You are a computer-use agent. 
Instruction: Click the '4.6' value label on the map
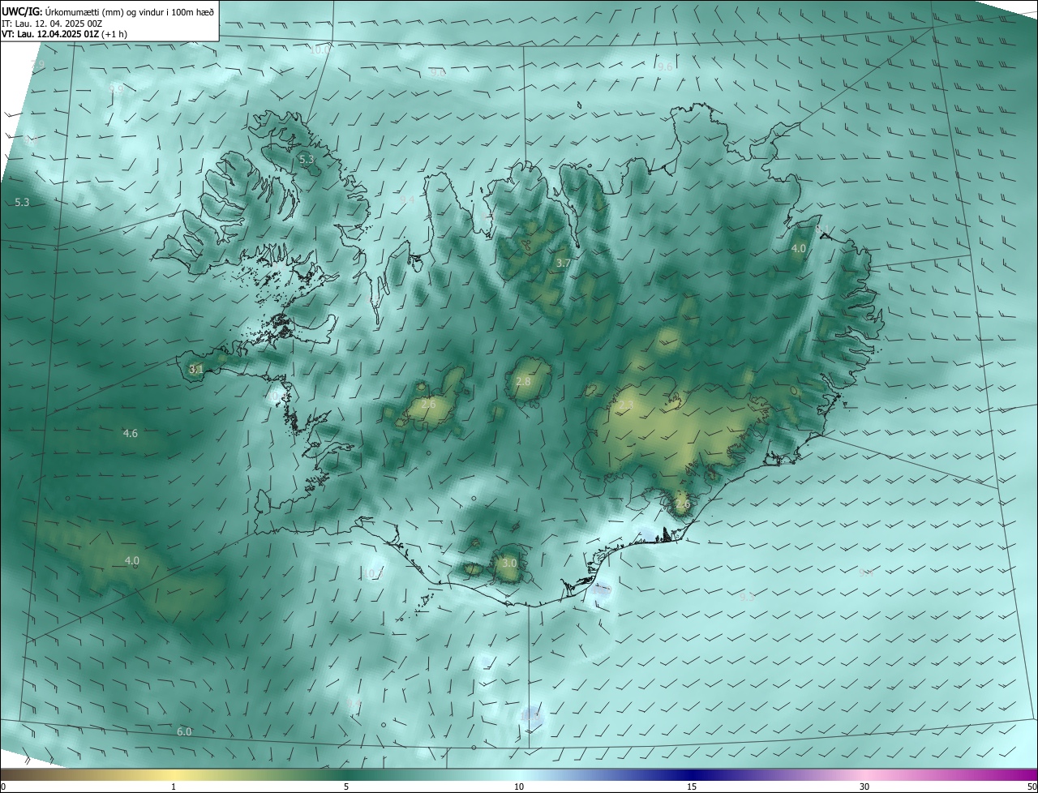[x=130, y=434]
